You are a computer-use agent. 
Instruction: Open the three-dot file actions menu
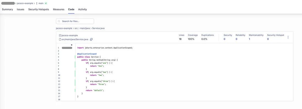(x=288, y=37)
